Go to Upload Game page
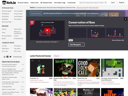The width and height of the screenshot is (128, 96). [x=46, y=3]
